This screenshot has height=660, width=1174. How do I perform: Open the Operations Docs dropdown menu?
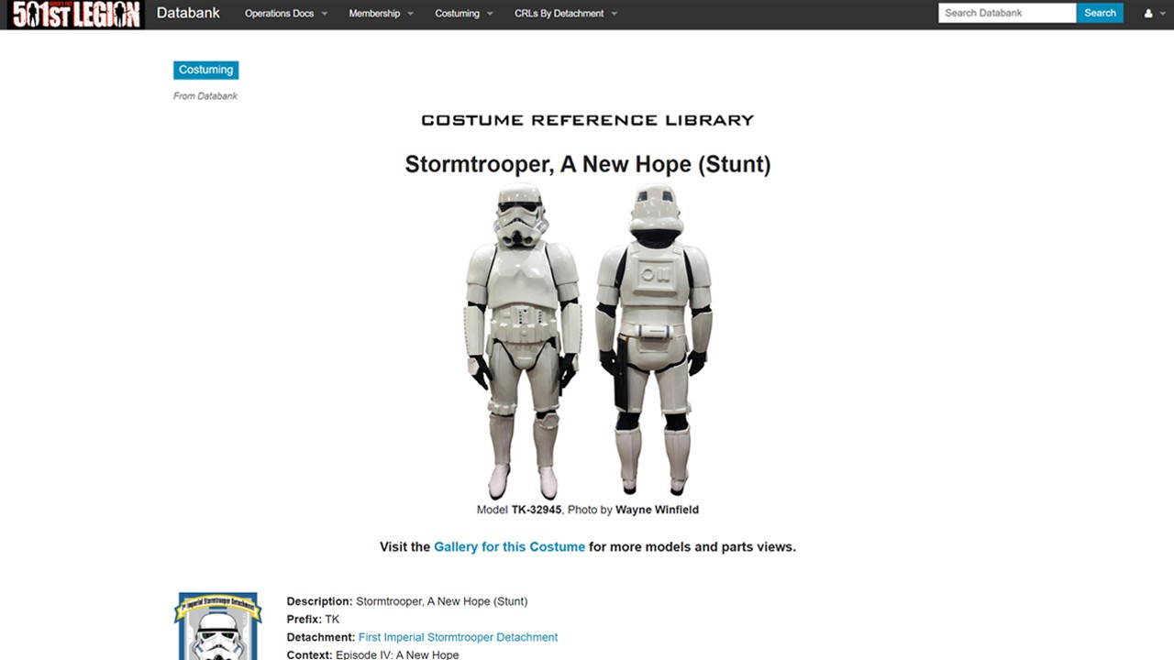[286, 14]
